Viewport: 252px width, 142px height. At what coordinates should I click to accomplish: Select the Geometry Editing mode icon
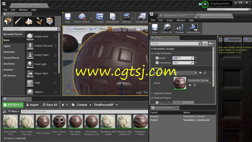[49, 21]
